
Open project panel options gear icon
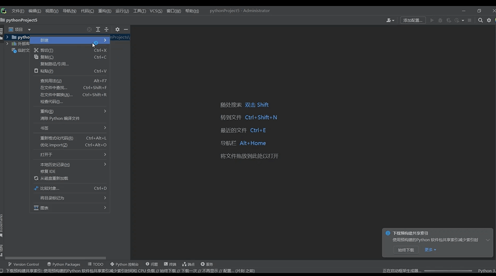tap(117, 29)
